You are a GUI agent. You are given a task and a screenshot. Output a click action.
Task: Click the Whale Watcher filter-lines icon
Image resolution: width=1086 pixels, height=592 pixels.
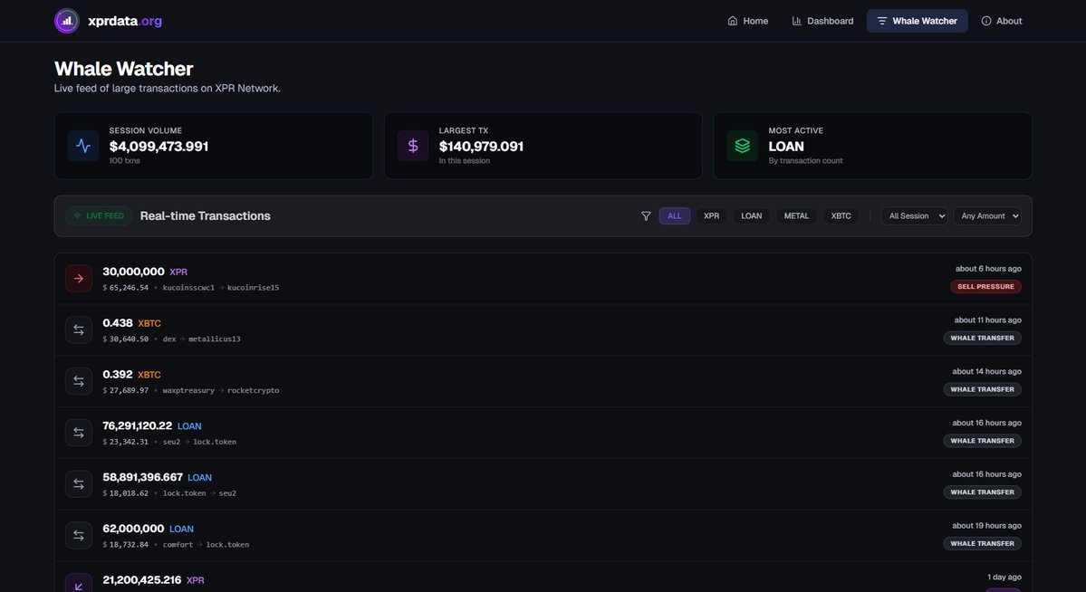pyautogui.click(x=881, y=21)
